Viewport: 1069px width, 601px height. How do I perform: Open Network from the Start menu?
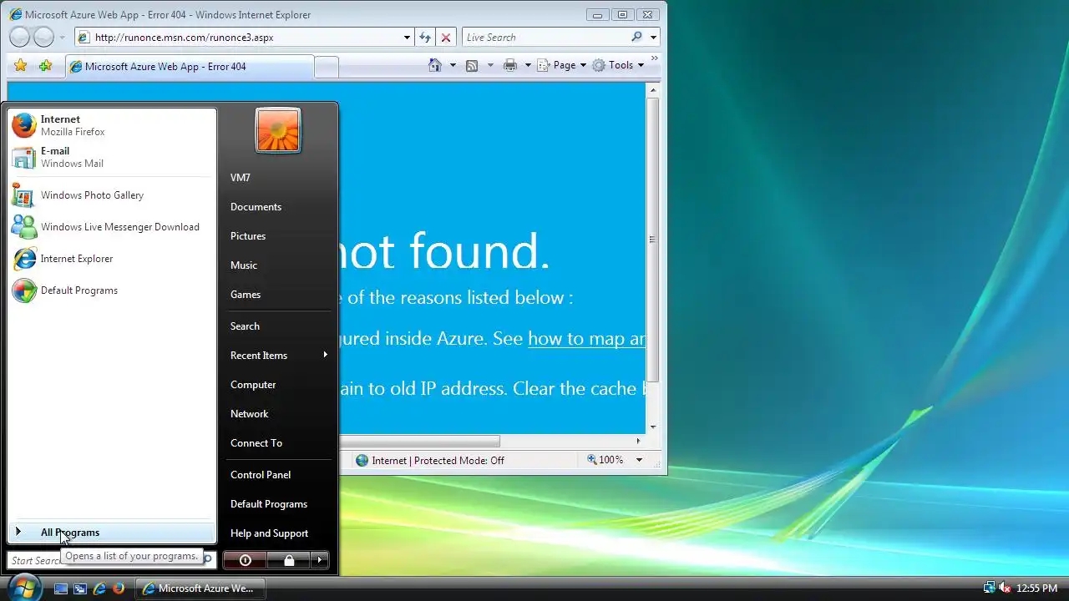[x=278, y=414]
